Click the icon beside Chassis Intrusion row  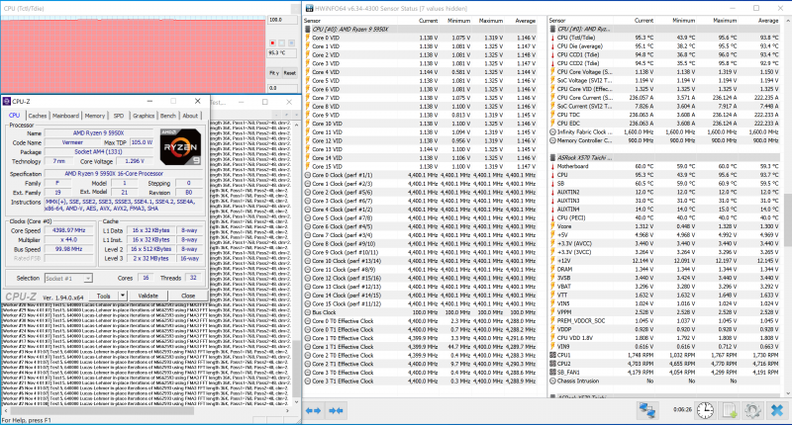552,382
